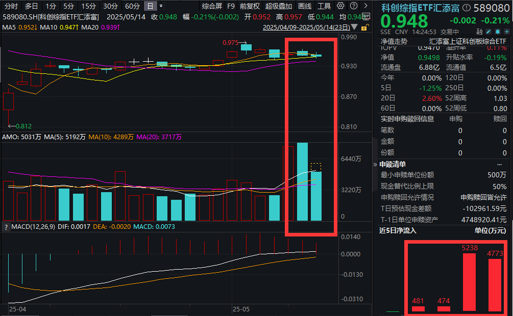
Task: Expand the period dropdown arrow after 日
Action: click(x=162, y=6)
